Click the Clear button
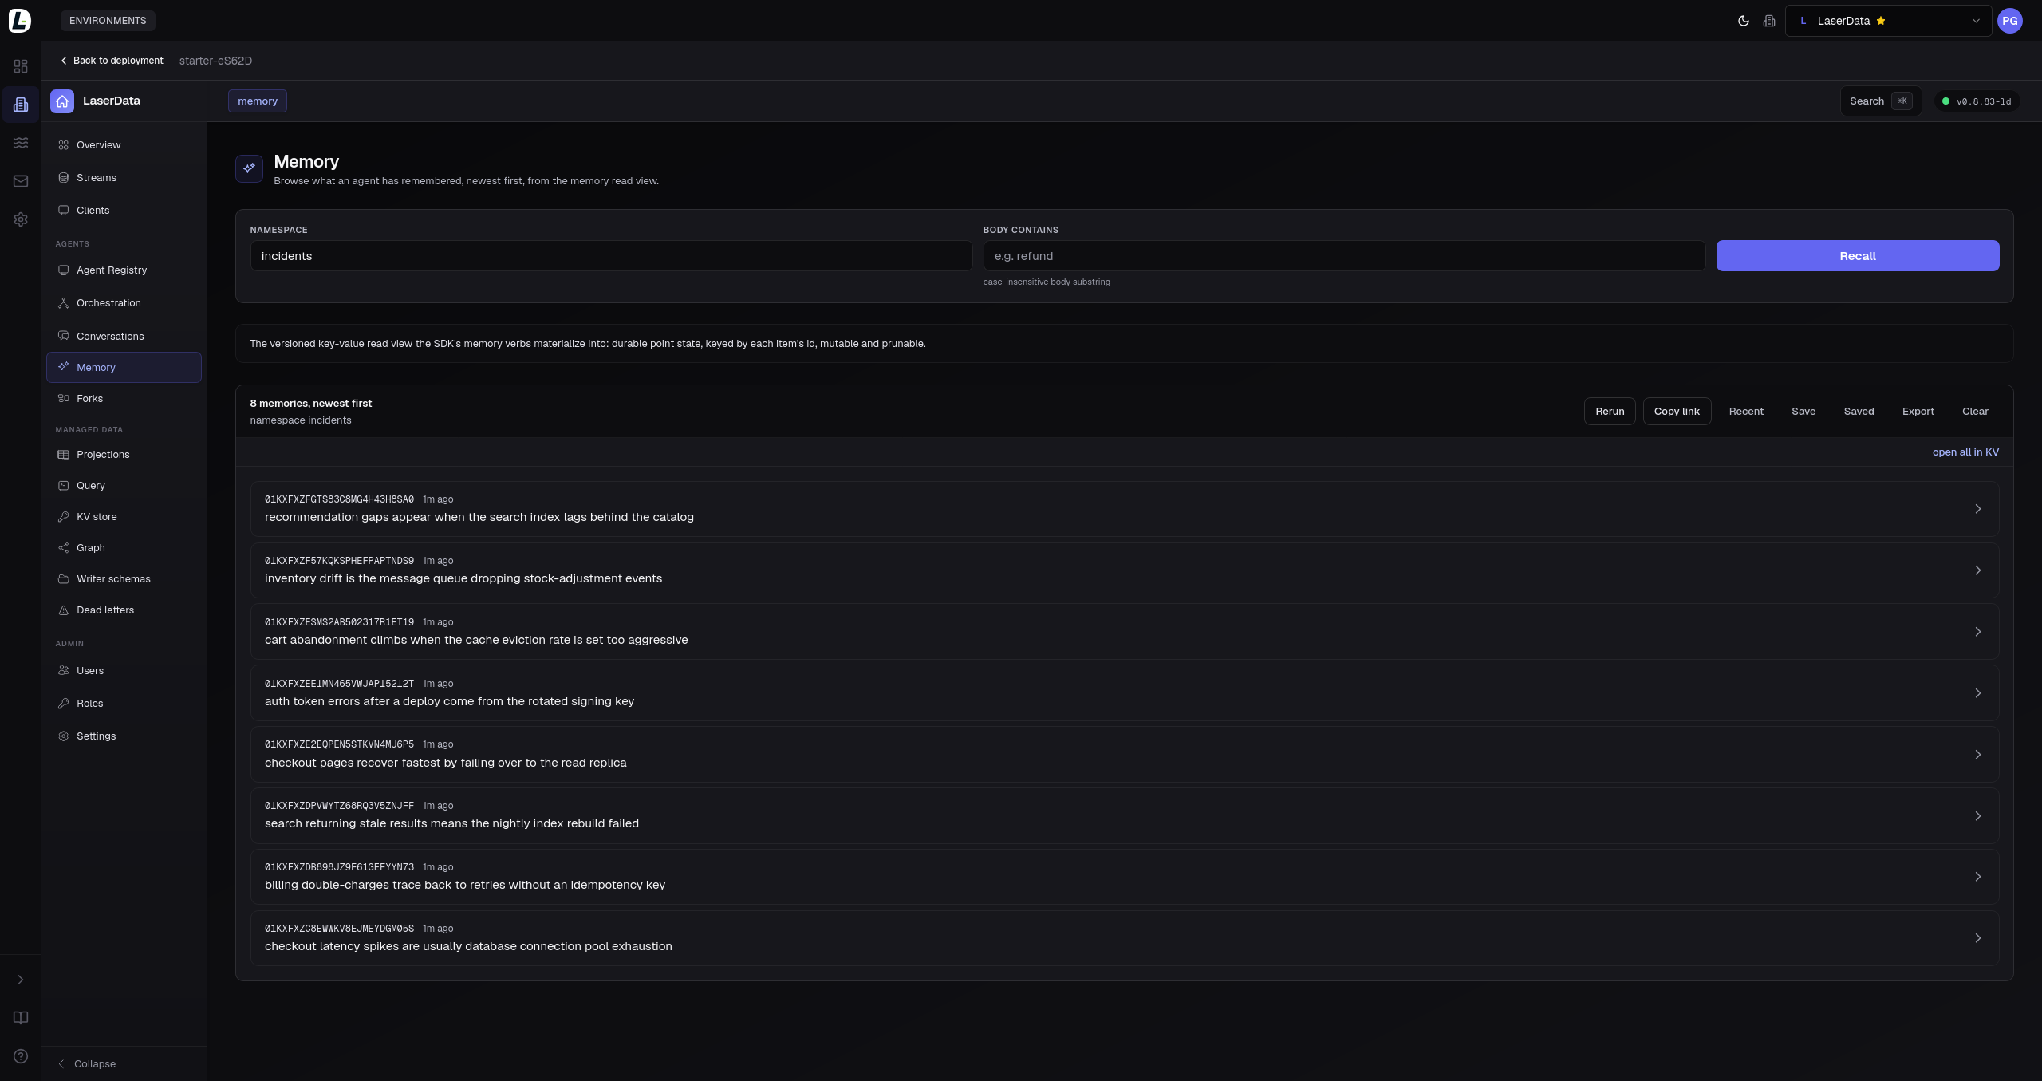The image size is (2042, 1081). pos(1975,412)
